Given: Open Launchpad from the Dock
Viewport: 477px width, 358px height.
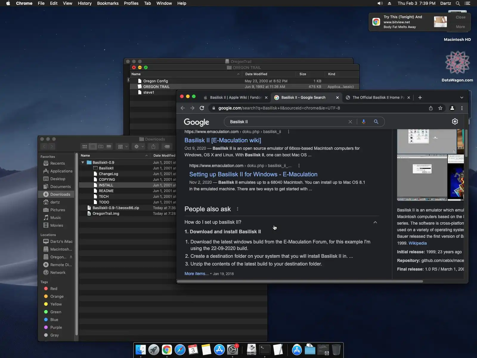Looking at the screenshot, I should coord(154,350).
